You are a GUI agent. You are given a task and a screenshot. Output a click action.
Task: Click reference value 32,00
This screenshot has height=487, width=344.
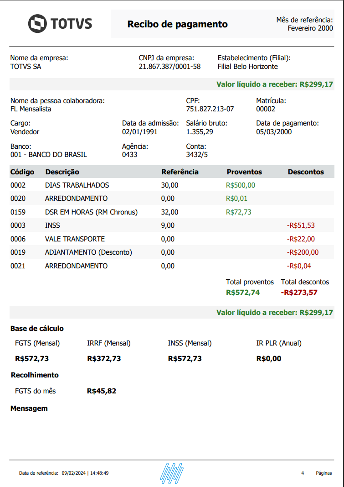pyautogui.click(x=170, y=212)
